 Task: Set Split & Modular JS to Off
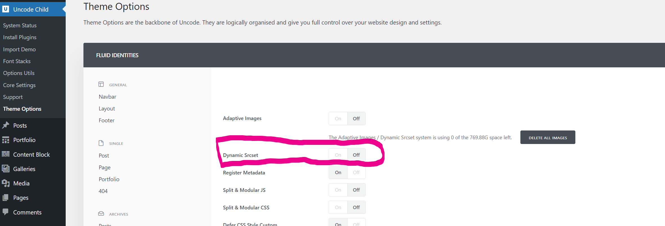point(356,190)
